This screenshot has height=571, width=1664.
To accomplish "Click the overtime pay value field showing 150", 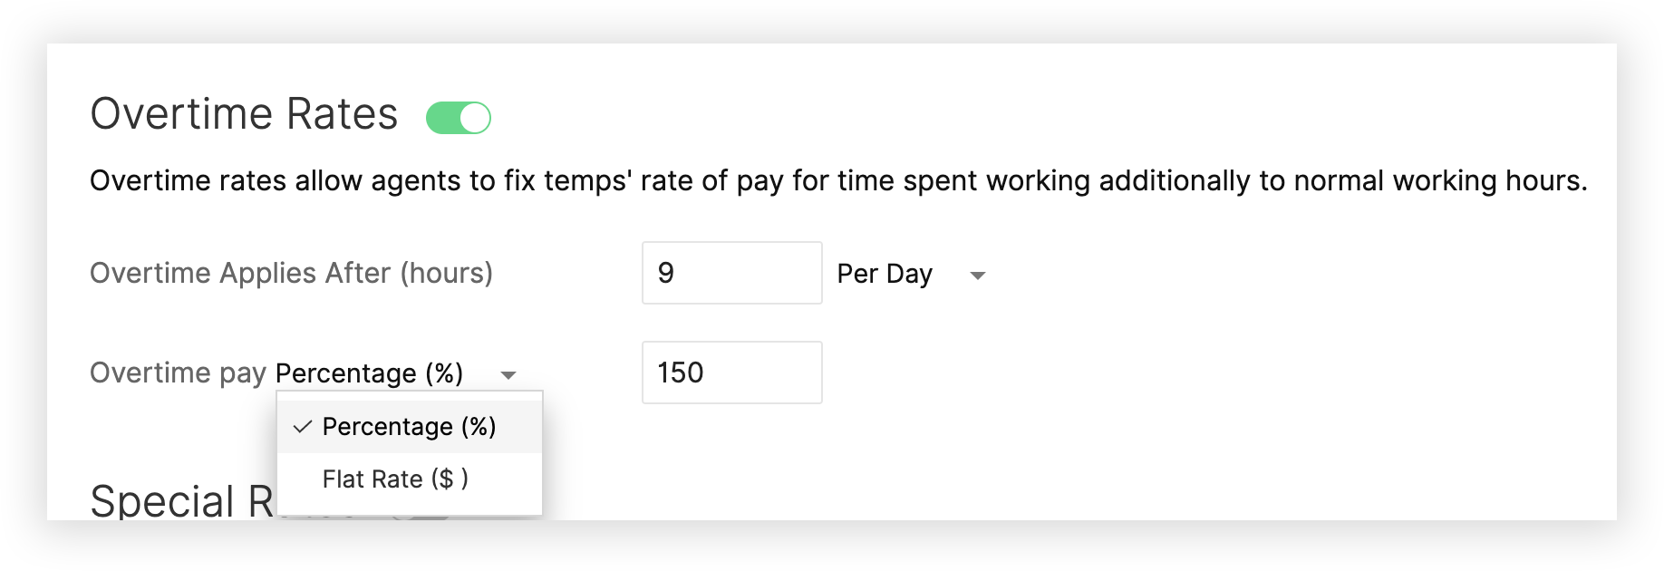I will click(x=731, y=373).
